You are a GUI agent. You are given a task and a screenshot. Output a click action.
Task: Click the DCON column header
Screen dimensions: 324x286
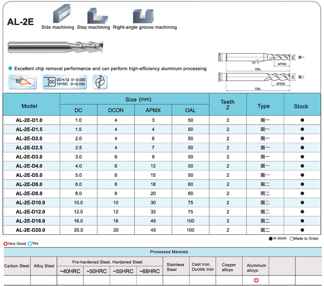[x=116, y=110]
